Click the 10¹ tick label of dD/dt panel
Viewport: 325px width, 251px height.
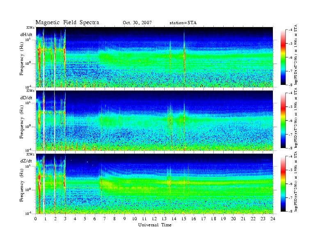[x=28, y=103]
